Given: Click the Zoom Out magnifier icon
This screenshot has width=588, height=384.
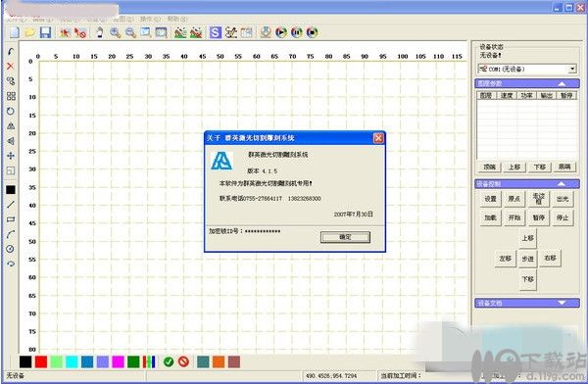Looking at the screenshot, I should tap(130, 32).
